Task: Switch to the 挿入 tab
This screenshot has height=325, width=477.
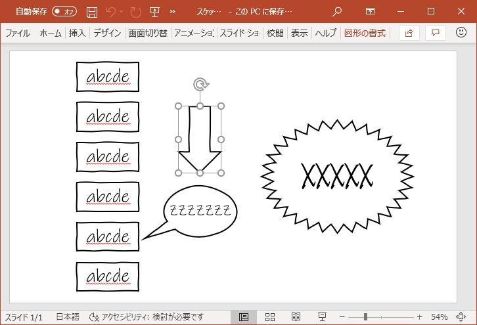Action: click(x=78, y=33)
